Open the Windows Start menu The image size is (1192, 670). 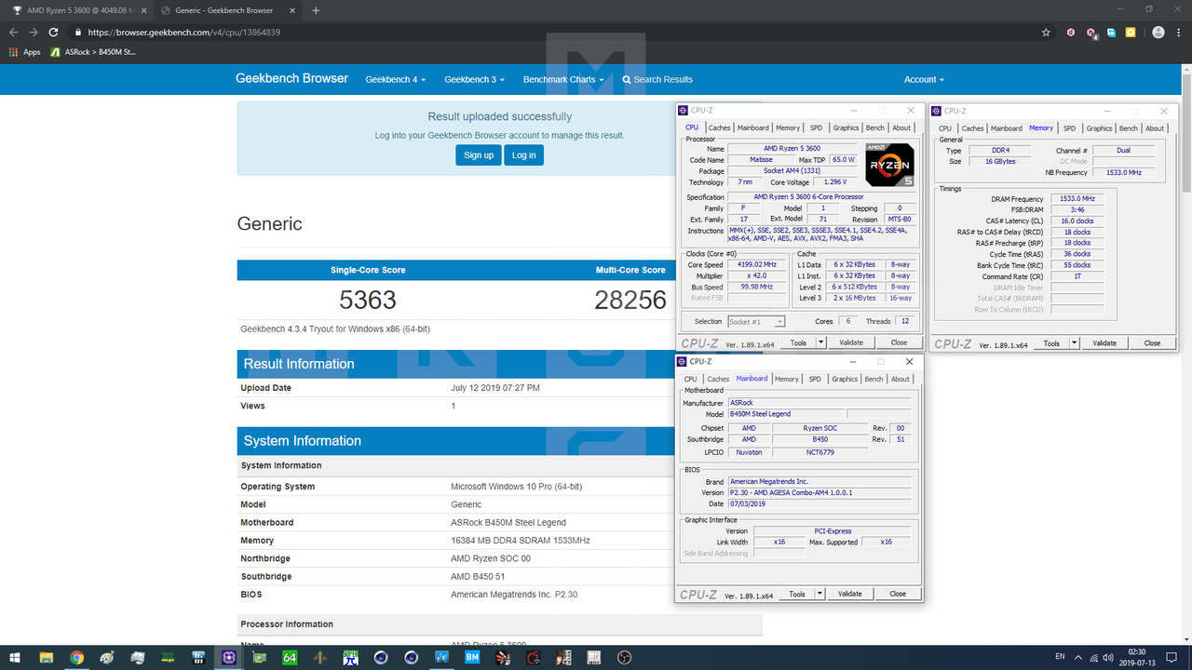(x=16, y=658)
